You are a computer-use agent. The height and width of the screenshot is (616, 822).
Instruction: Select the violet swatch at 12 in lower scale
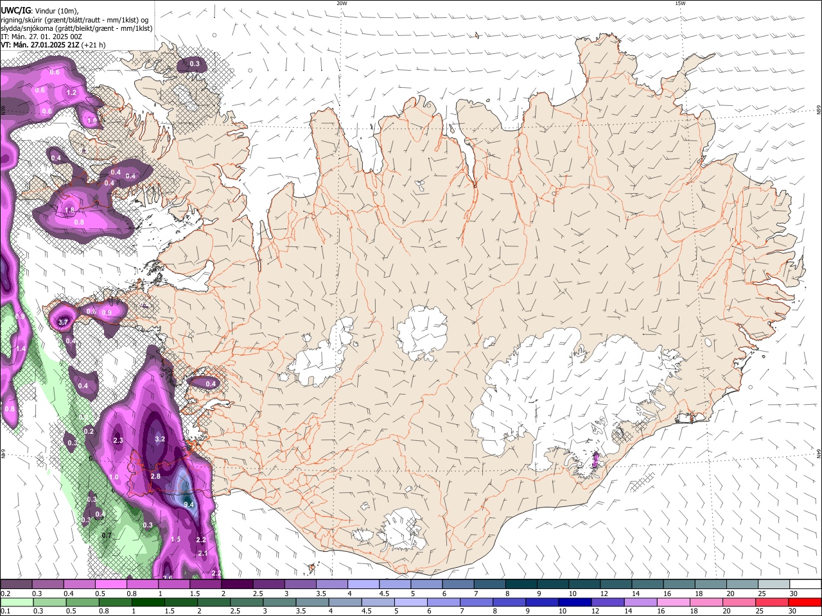click(608, 603)
